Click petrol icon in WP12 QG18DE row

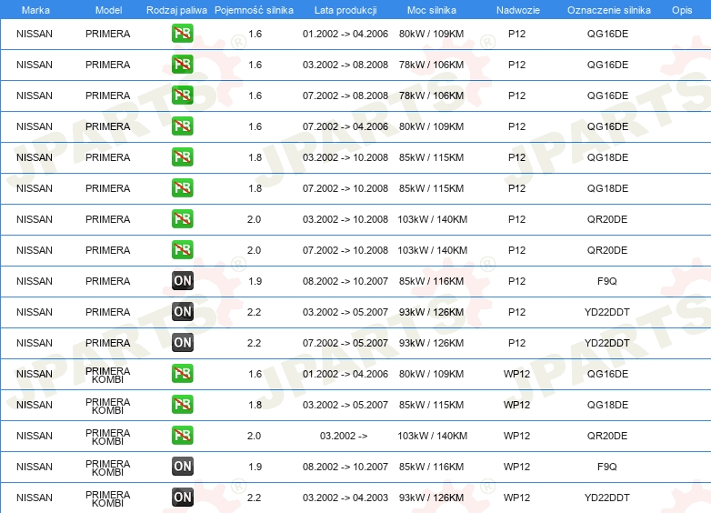[x=182, y=405]
